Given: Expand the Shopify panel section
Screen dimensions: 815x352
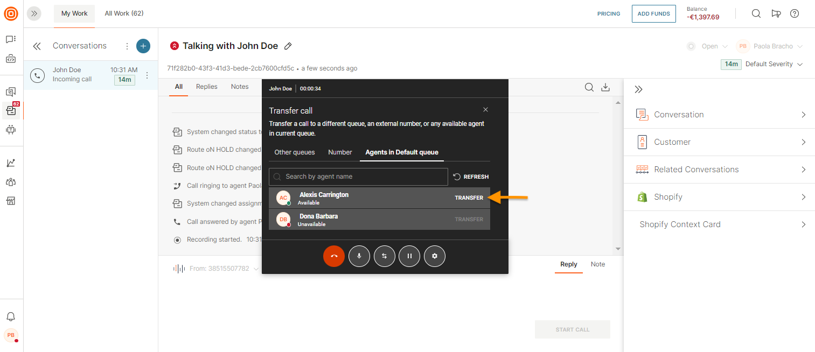Looking at the screenshot, I should pos(719,197).
